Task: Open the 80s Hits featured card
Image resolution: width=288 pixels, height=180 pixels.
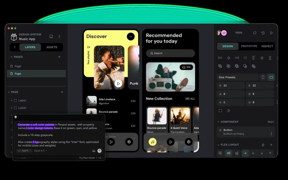Action: [170, 77]
